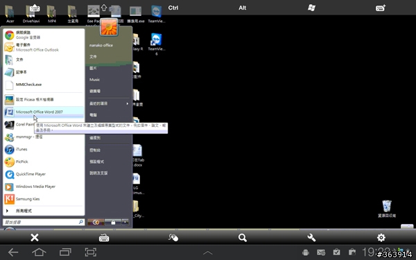Tap the Android back button

coord(13,252)
